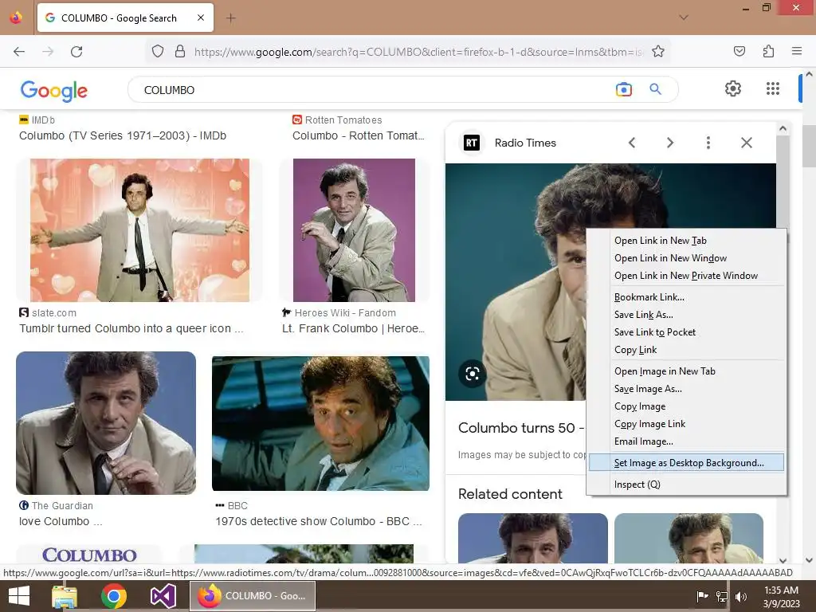This screenshot has width=816, height=612.
Task: Click the padlock site security icon
Action: point(180,52)
